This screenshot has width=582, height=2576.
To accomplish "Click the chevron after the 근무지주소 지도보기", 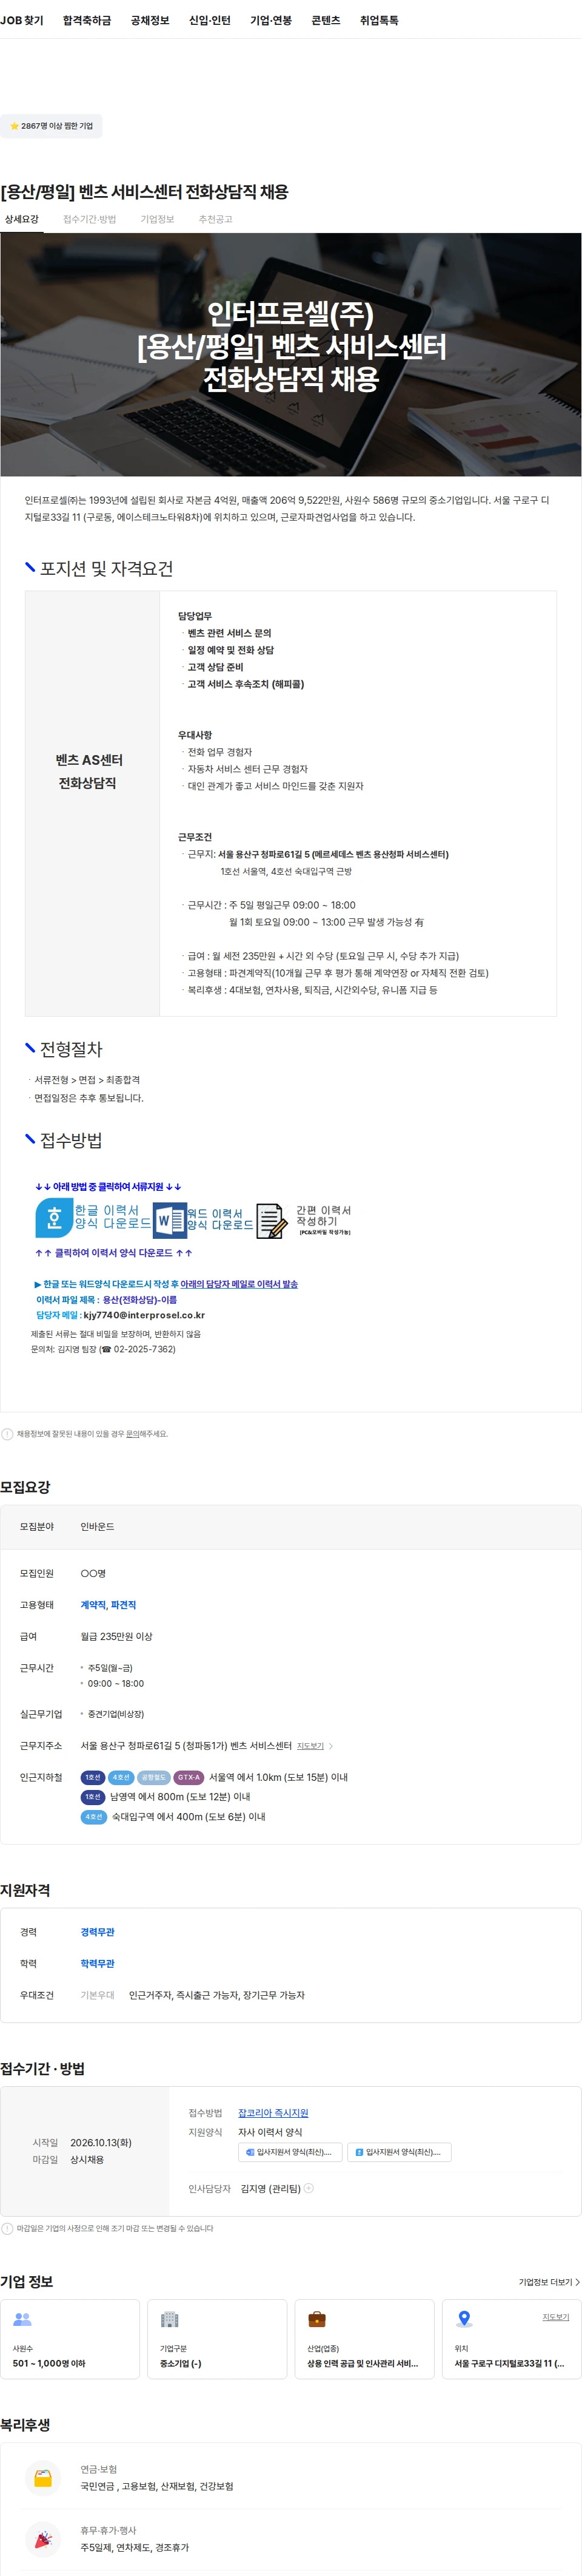I will pyautogui.click(x=332, y=1746).
